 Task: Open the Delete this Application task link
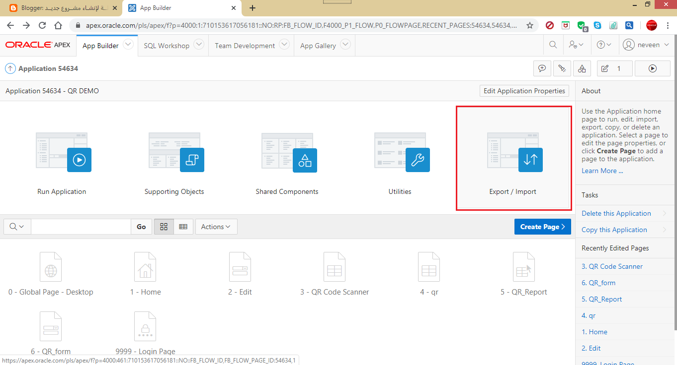[x=616, y=213]
